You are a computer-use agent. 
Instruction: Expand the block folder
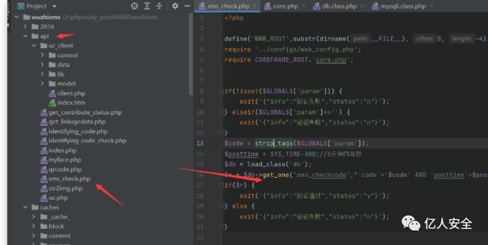pyautogui.click(x=34, y=226)
